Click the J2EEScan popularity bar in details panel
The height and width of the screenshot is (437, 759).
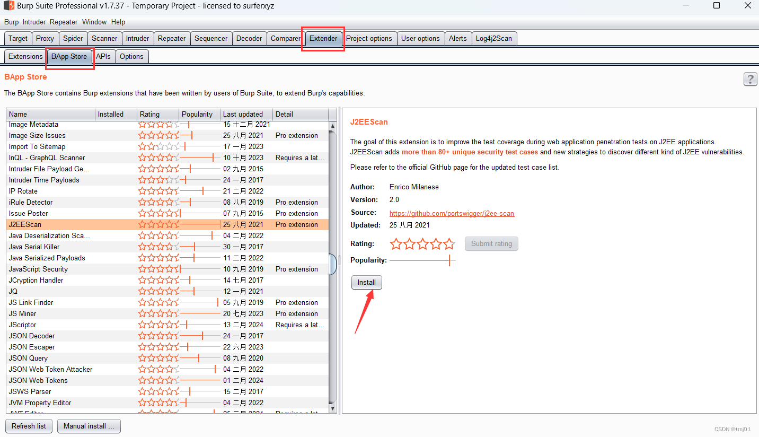coord(422,260)
